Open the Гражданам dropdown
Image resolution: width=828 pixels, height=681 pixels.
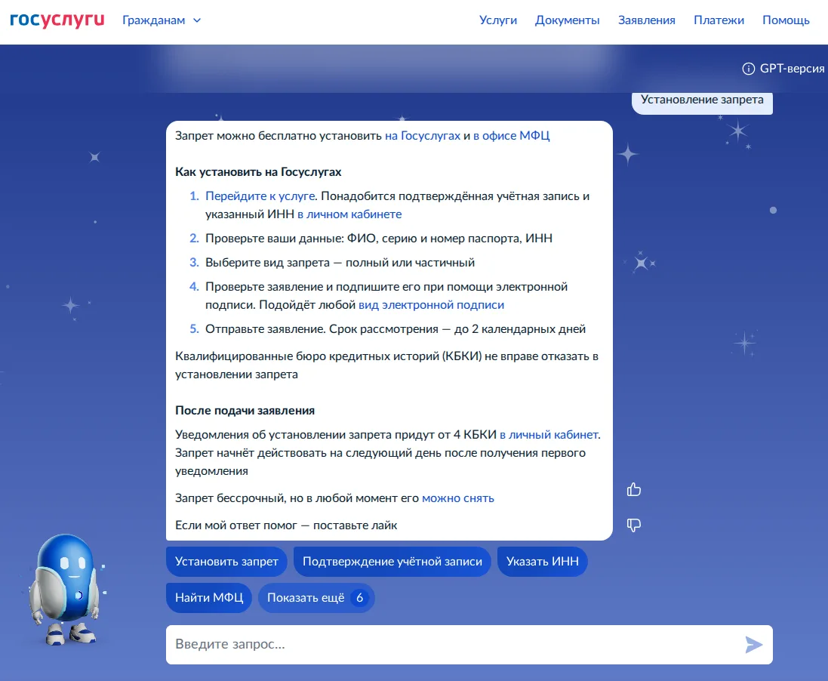tap(162, 20)
